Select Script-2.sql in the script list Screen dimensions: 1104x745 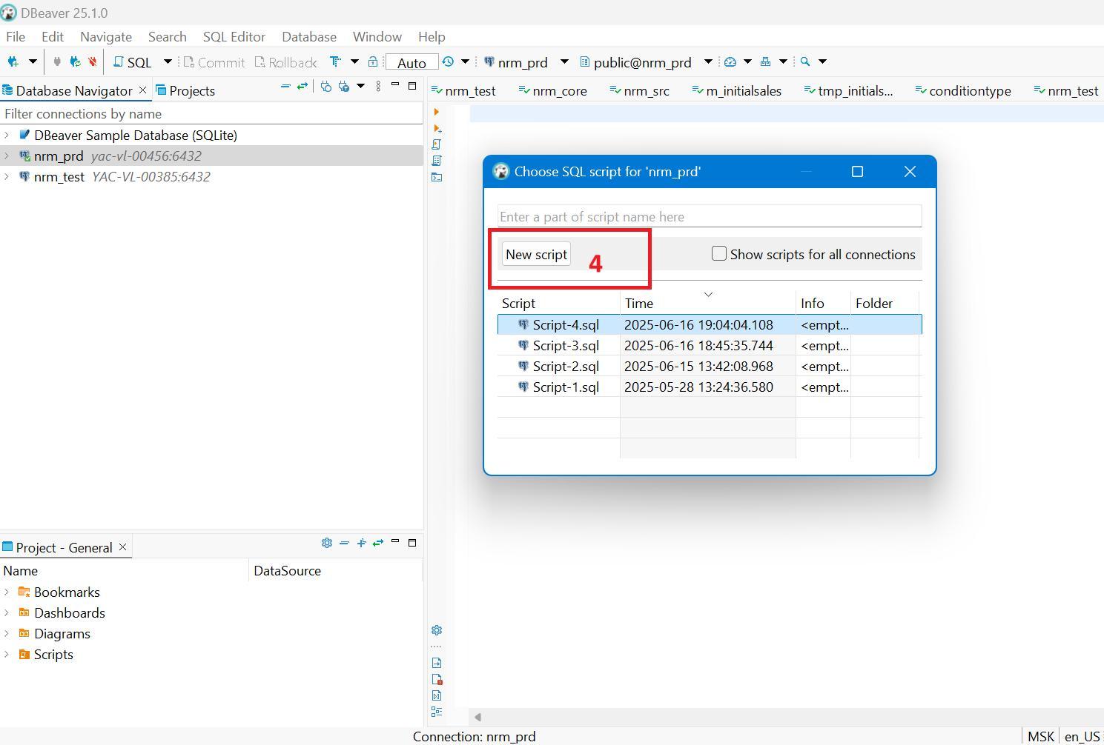click(x=565, y=367)
